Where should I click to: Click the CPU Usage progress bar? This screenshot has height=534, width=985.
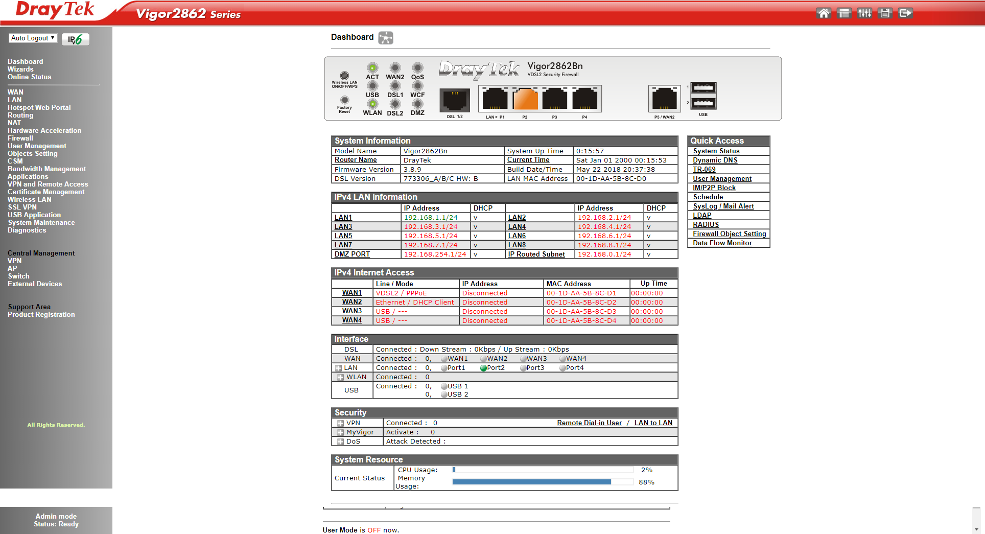click(543, 470)
